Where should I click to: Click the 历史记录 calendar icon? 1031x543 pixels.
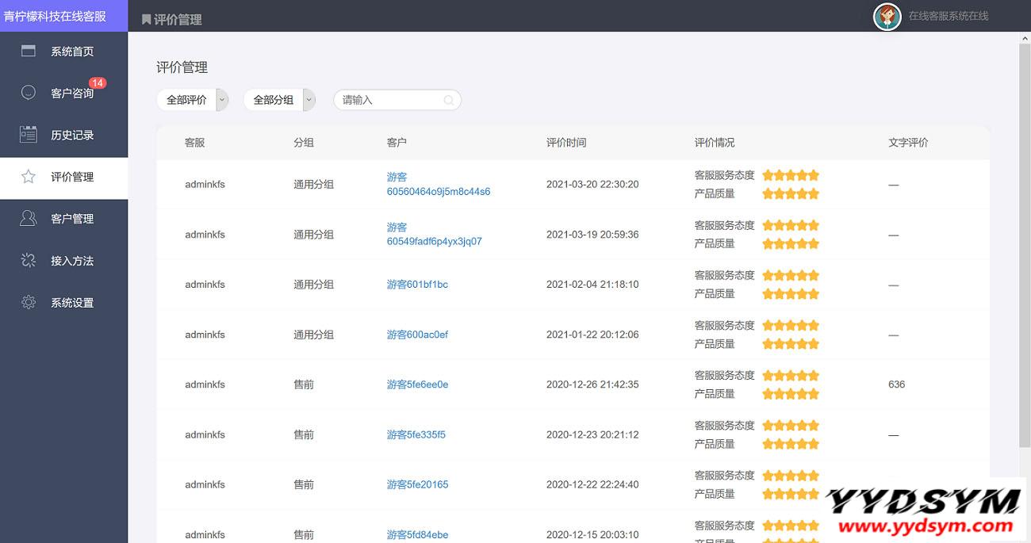point(29,135)
